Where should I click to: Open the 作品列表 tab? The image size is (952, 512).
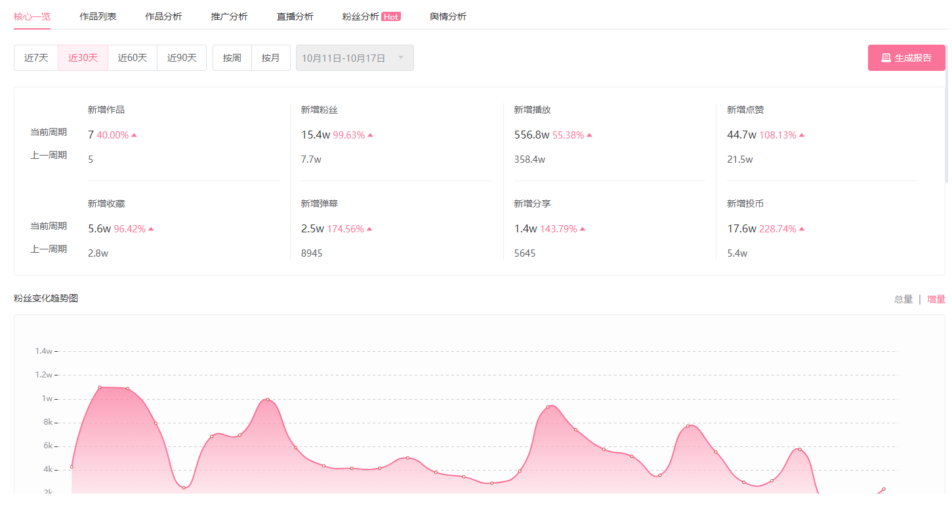coord(98,16)
